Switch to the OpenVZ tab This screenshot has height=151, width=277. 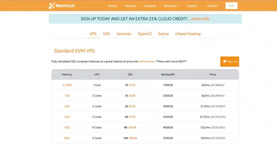pos(144,34)
